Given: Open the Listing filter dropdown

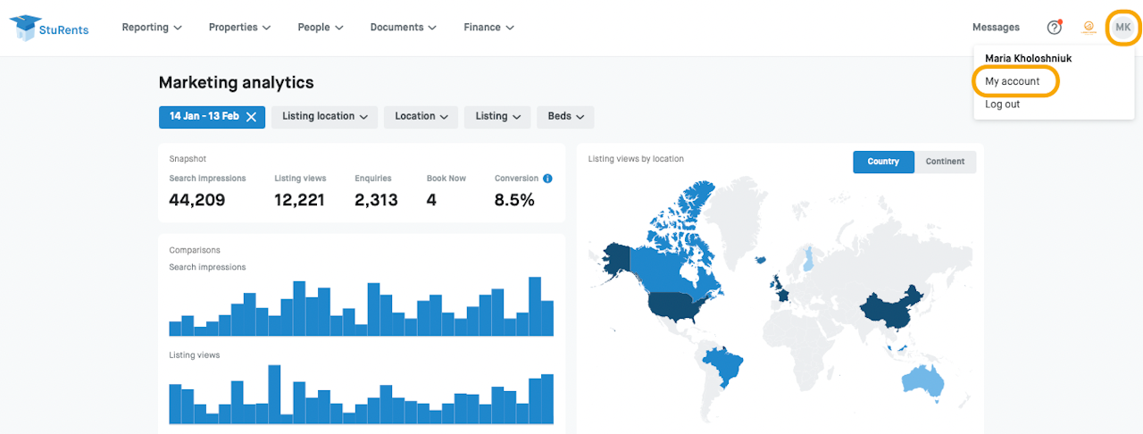Looking at the screenshot, I should [497, 117].
